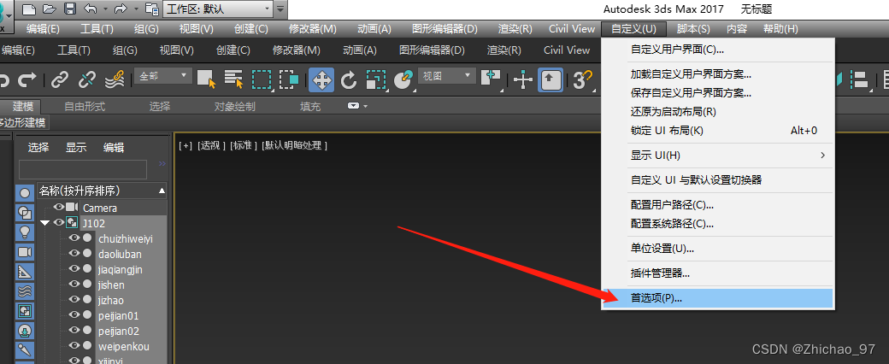The height and width of the screenshot is (364, 889).
Task: Collapse the J102 group node
Action: pos(44,223)
